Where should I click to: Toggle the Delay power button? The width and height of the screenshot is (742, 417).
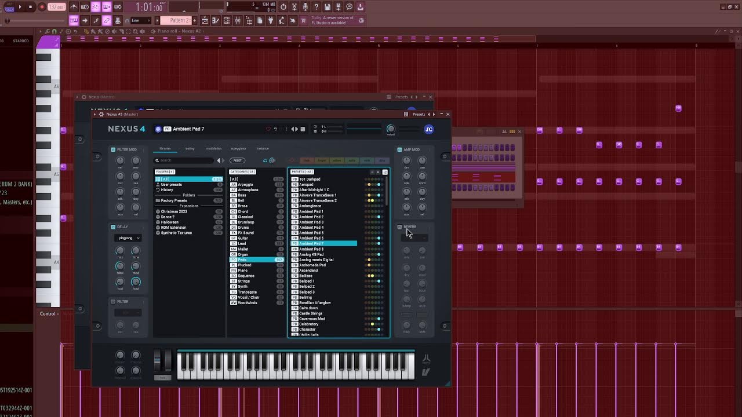click(113, 227)
